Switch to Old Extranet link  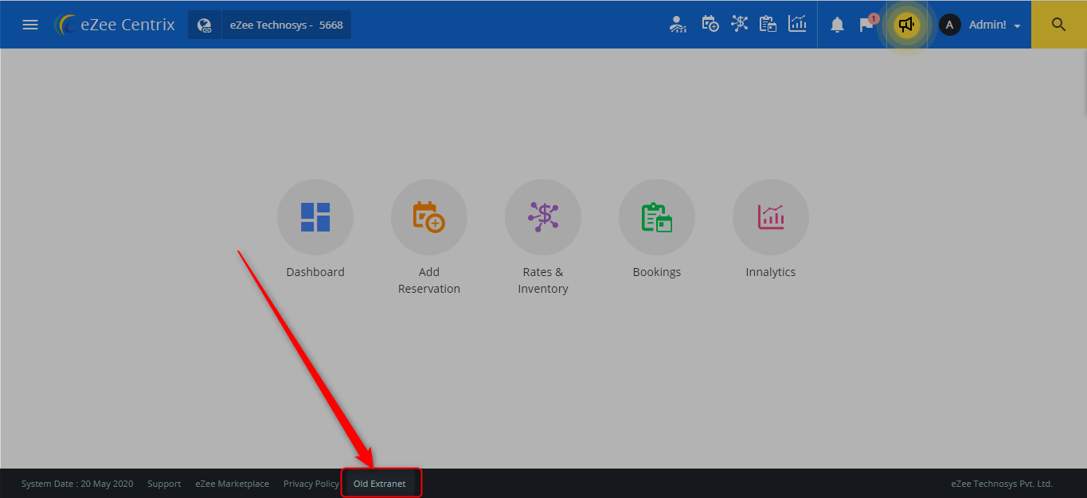(x=380, y=484)
